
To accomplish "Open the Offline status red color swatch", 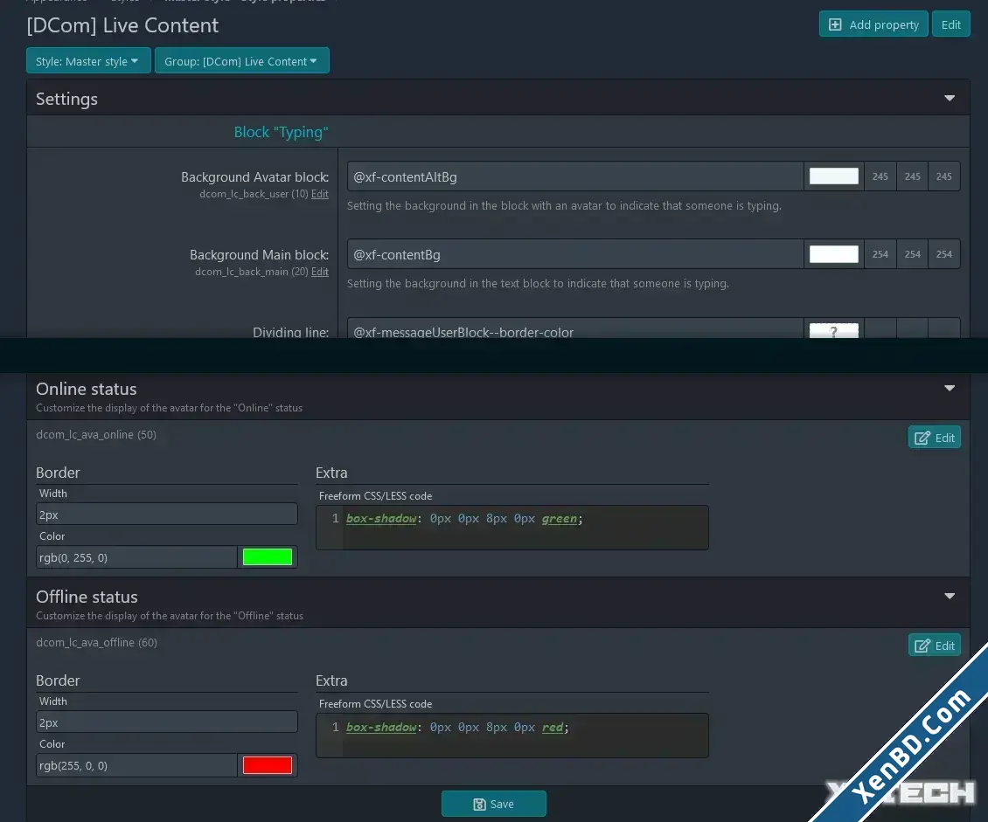I will pyautogui.click(x=268, y=765).
